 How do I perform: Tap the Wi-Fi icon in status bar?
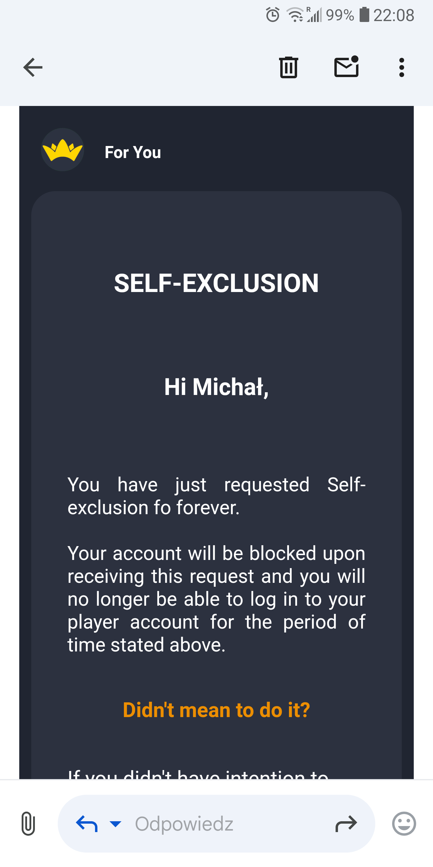tap(294, 15)
